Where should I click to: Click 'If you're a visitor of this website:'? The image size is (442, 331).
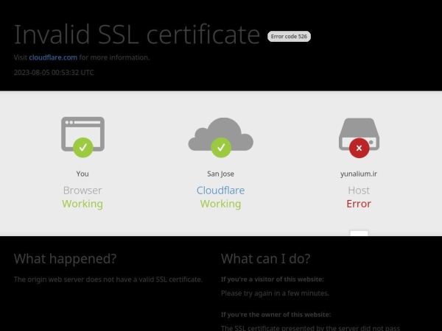(x=273, y=280)
